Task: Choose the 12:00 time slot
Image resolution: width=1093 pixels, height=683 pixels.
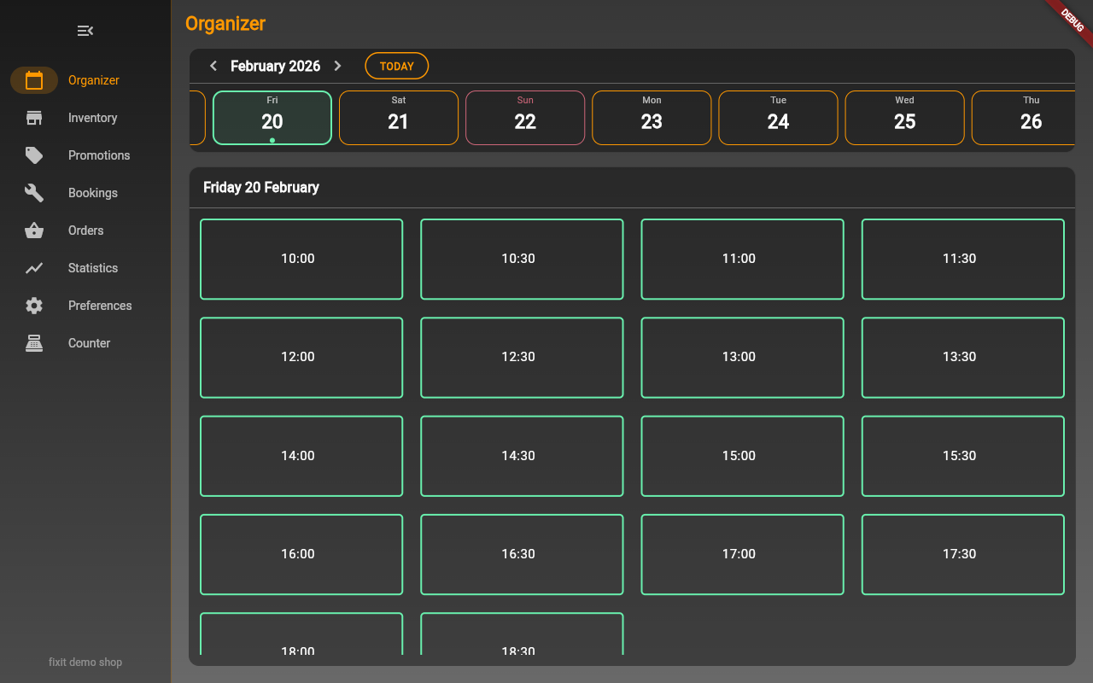Action: pyautogui.click(x=301, y=358)
